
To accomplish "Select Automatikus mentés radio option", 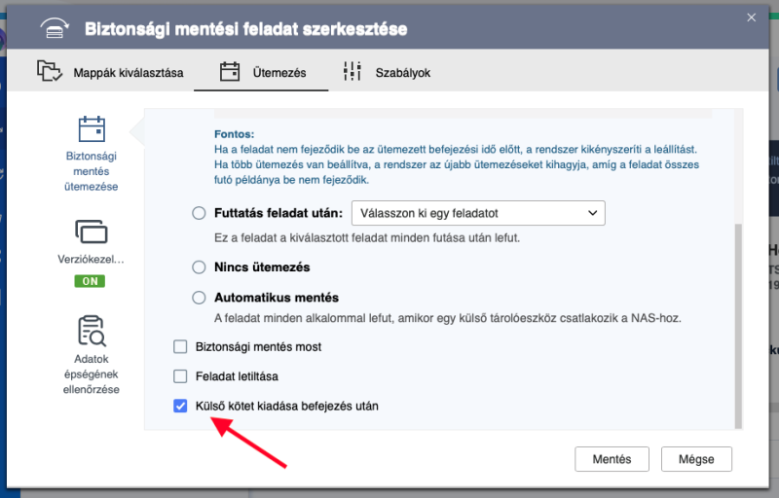I will [199, 298].
